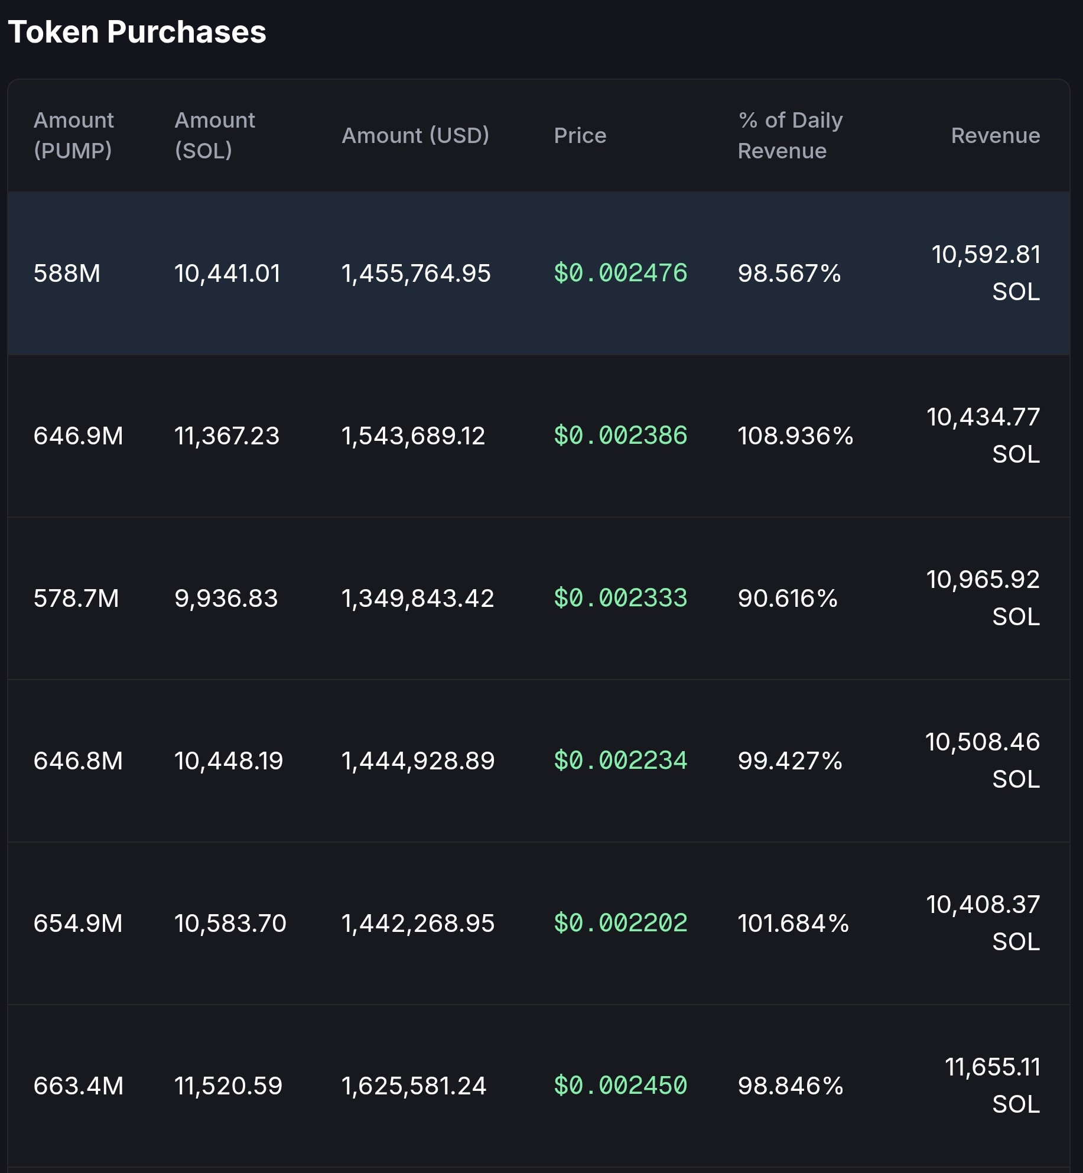Click the Revenue column header
Image resolution: width=1083 pixels, height=1173 pixels.
coord(995,135)
